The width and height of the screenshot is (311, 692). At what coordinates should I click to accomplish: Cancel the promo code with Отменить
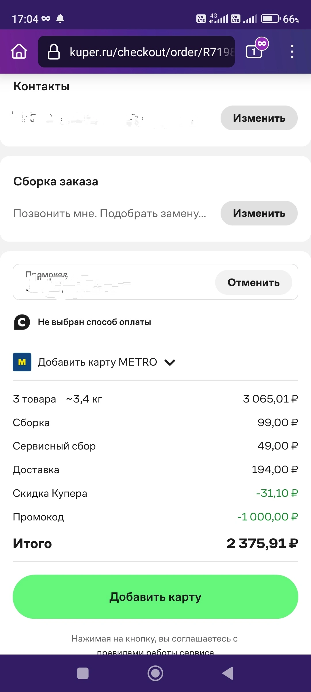pos(254,282)
